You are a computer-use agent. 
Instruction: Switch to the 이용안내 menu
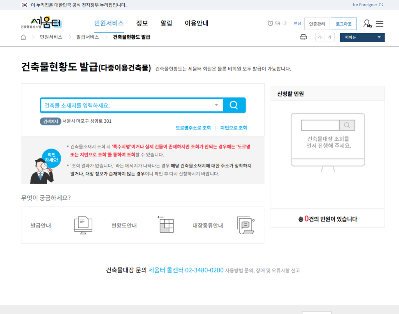point(197,23)
